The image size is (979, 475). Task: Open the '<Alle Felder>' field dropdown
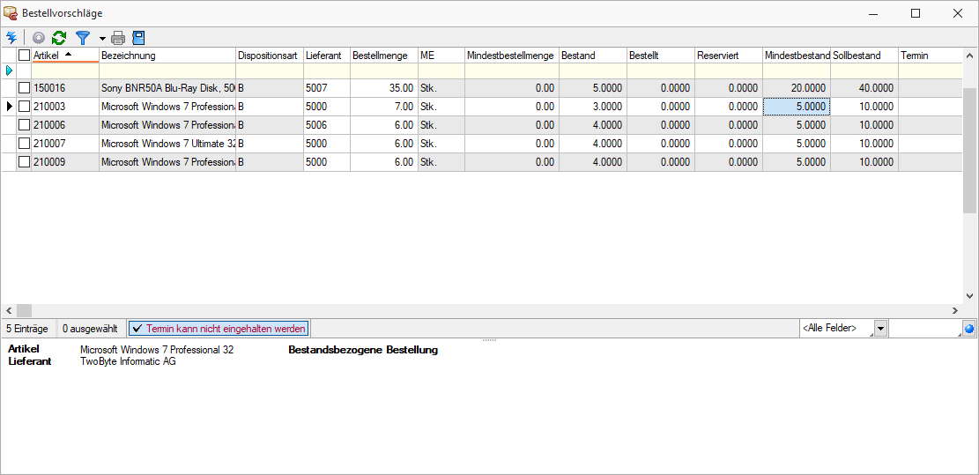click(x=880, y=329)
